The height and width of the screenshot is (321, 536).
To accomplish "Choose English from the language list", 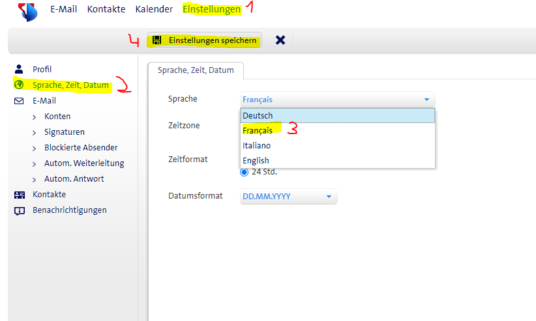I will coord(256,160).
